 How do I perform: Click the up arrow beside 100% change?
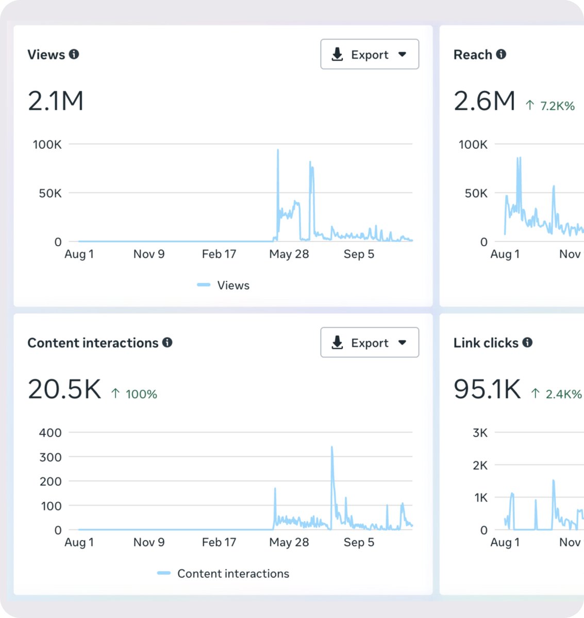coord(115,394)
